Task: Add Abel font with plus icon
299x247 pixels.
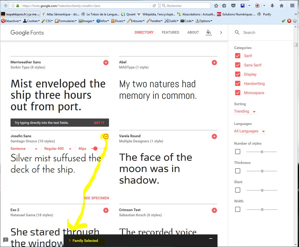Action: tap(214, 63)
